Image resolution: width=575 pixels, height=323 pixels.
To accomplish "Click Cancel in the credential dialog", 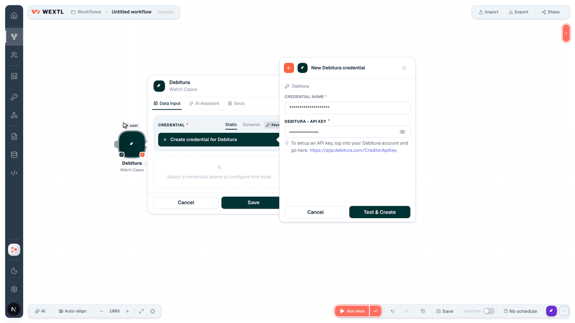I will point(315,212).
